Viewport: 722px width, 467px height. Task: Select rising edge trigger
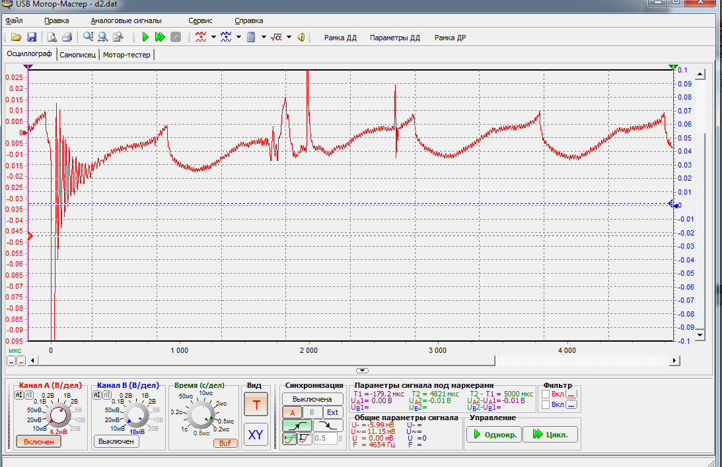[x=297, y=425]
